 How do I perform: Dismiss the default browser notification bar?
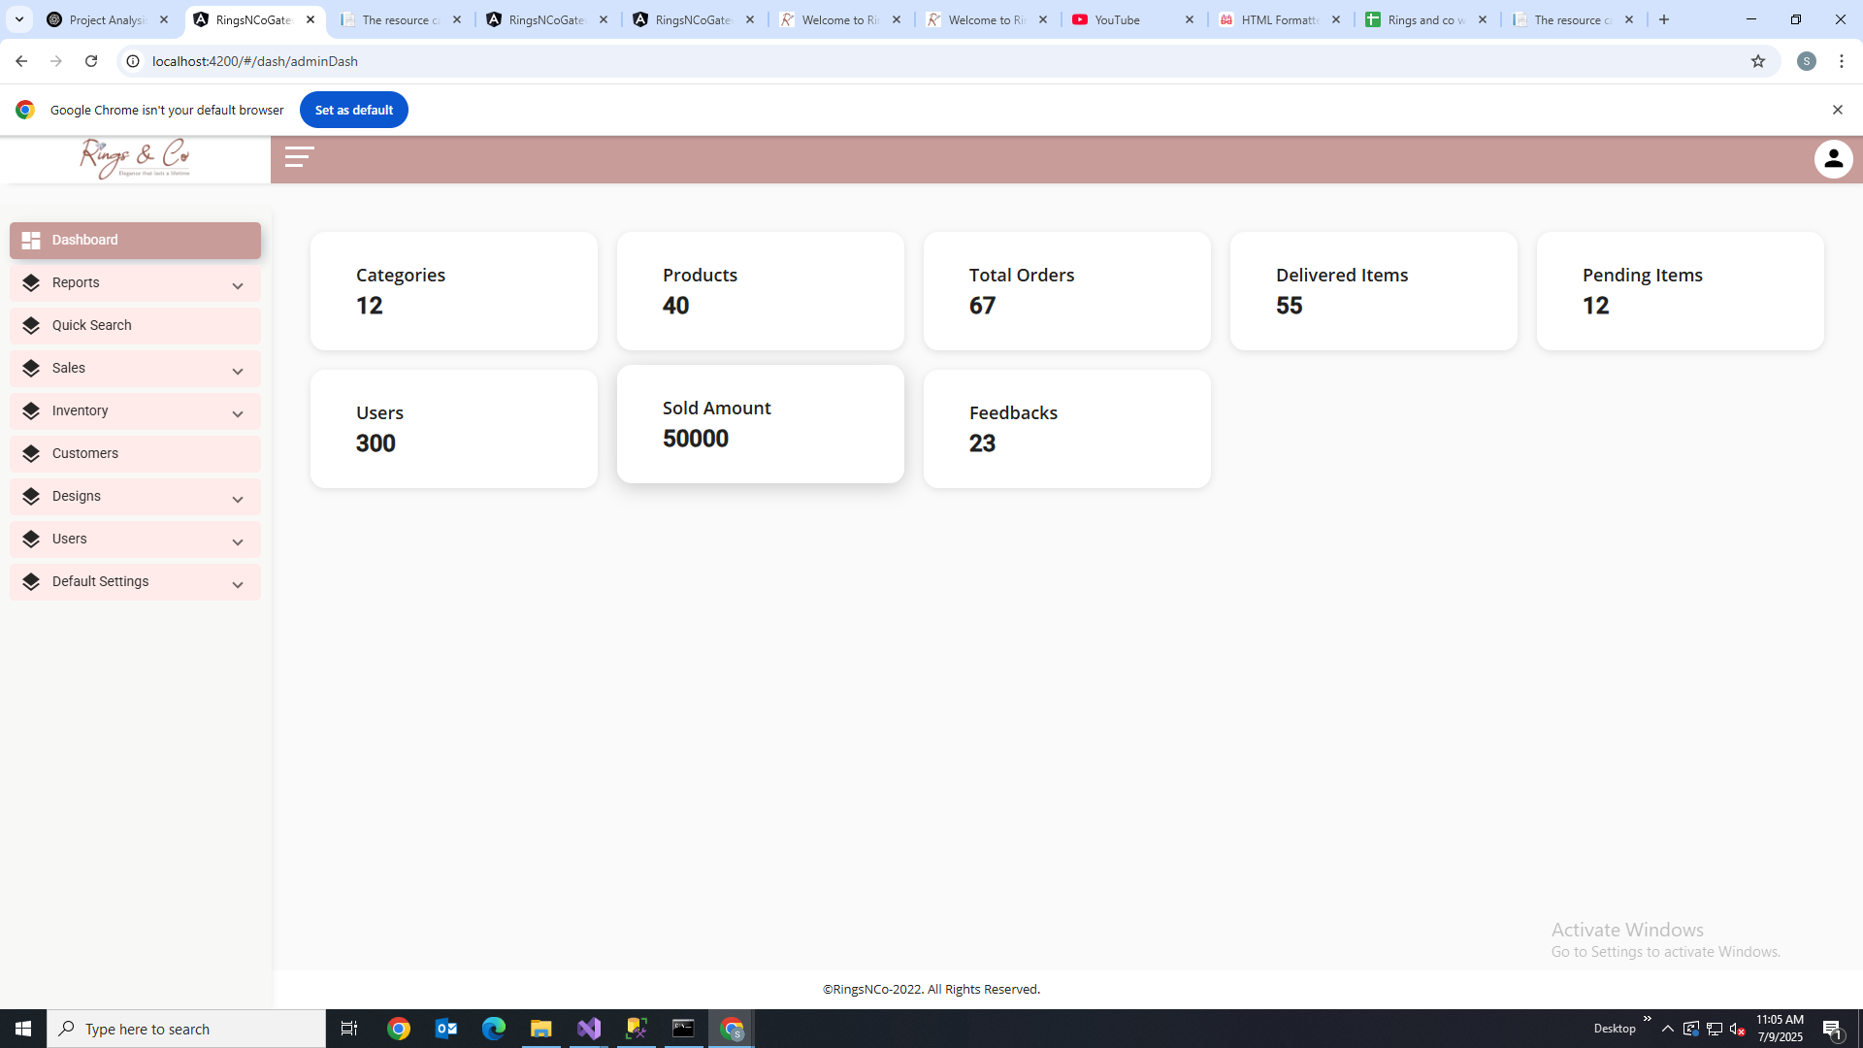pyautogui.click(x=1837, y=110)
